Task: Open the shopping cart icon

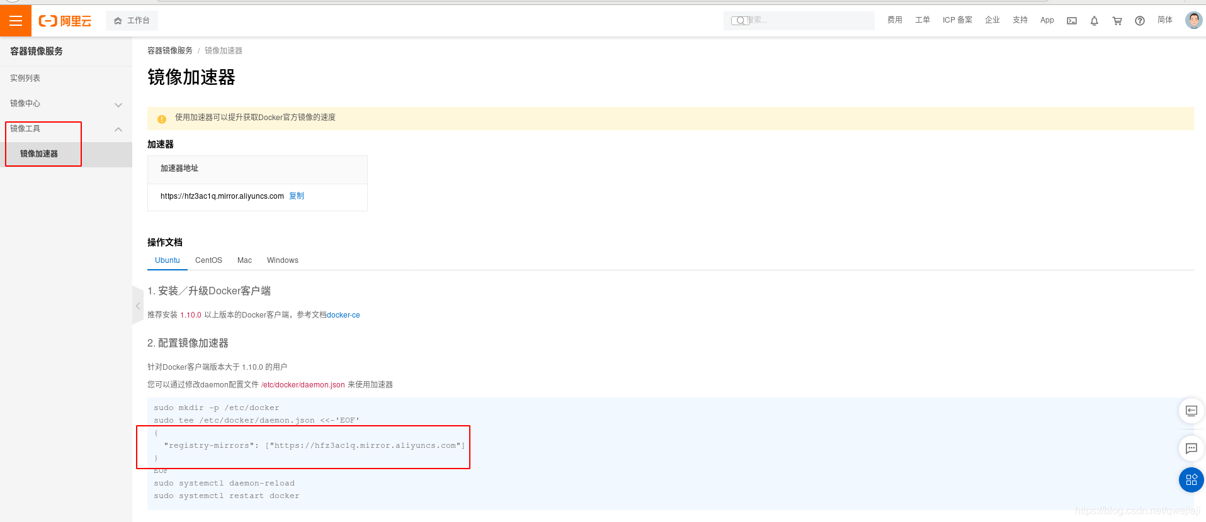Action: (x=1117, y=21)
